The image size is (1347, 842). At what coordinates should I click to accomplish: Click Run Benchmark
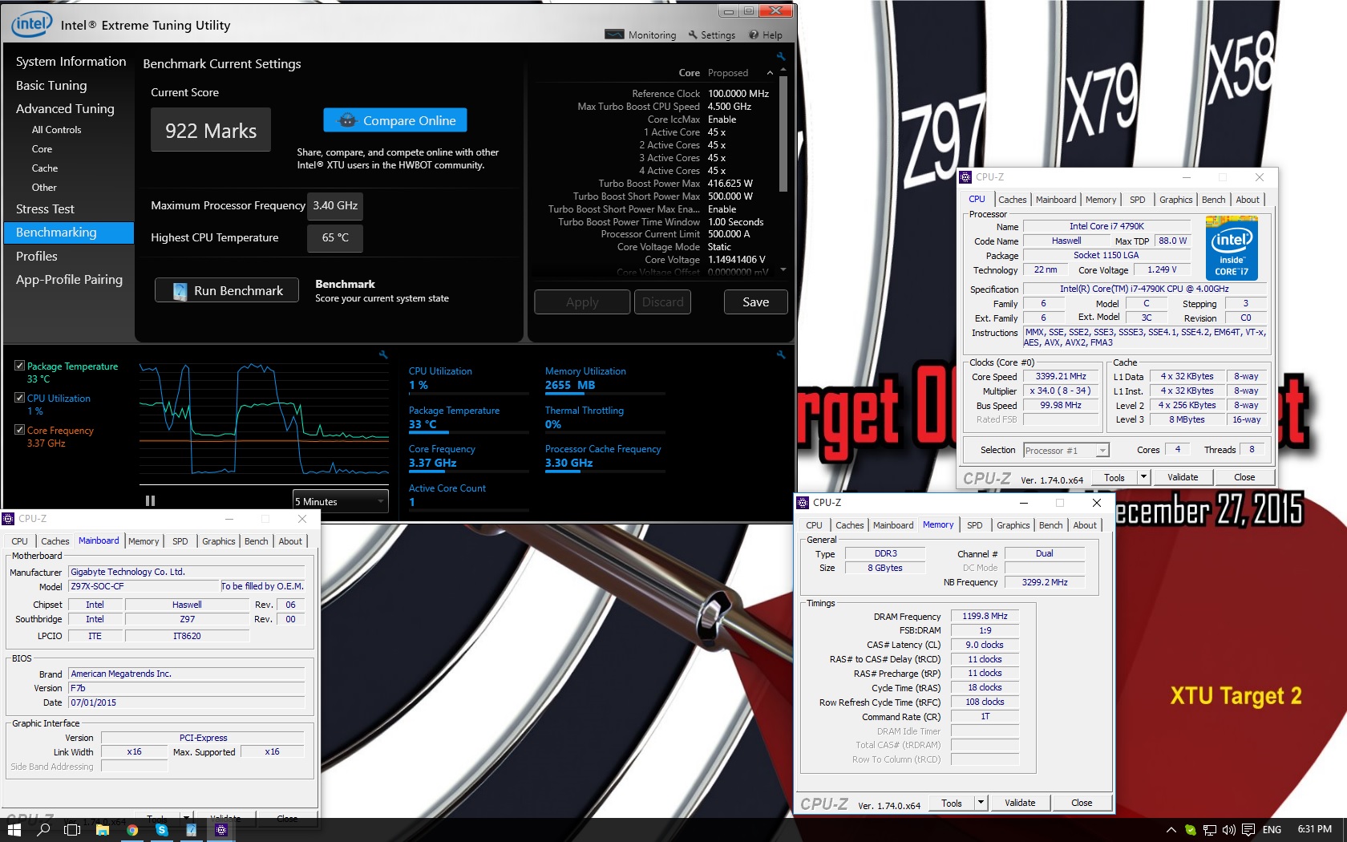[227, 290]
